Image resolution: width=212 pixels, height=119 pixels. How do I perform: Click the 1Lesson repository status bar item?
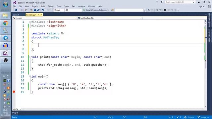(x=189, y=117)
